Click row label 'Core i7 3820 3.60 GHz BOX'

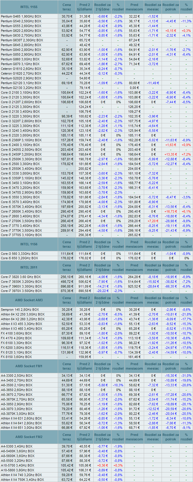coord(21,277)
